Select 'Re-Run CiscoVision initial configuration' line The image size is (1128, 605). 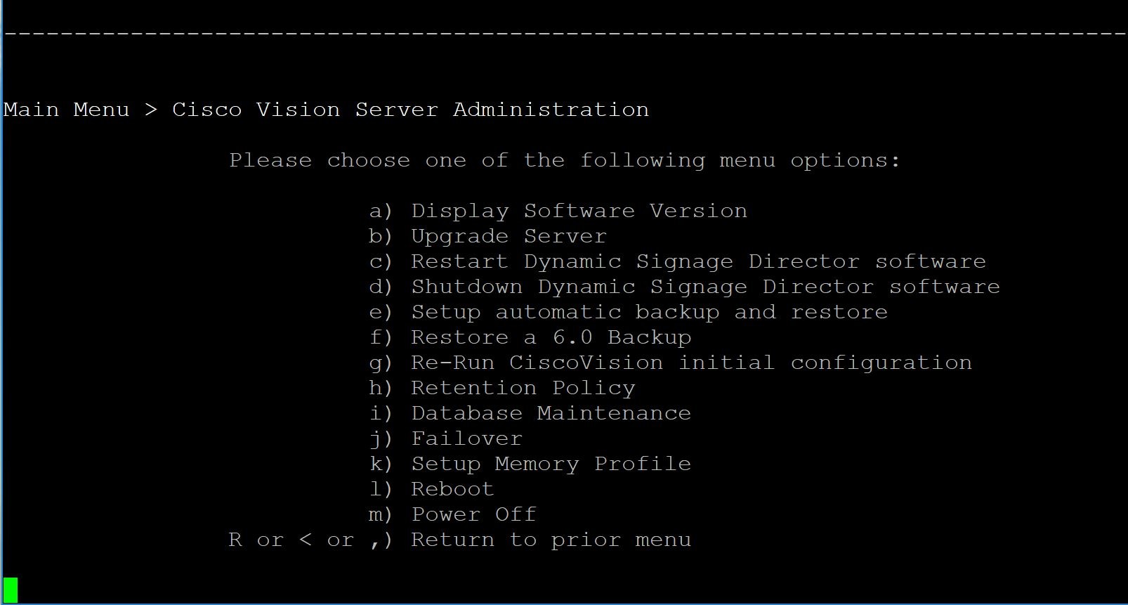tap(670, 363)
